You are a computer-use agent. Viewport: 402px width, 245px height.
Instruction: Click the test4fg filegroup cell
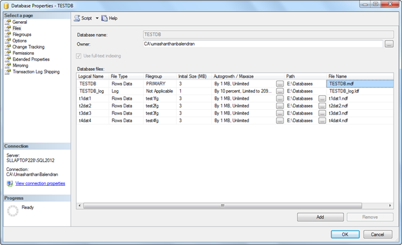(x=160, y=121)
